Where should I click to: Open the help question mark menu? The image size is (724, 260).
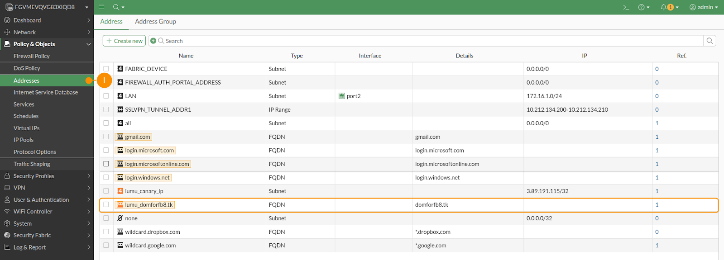(x=641, y=7)
